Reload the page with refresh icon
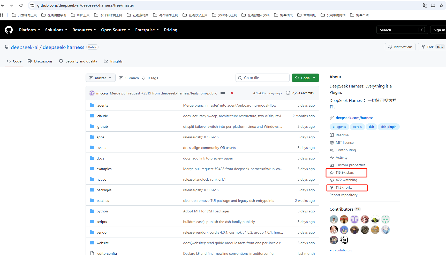Screen dimensions: 446x255 (x=21, y=5)
